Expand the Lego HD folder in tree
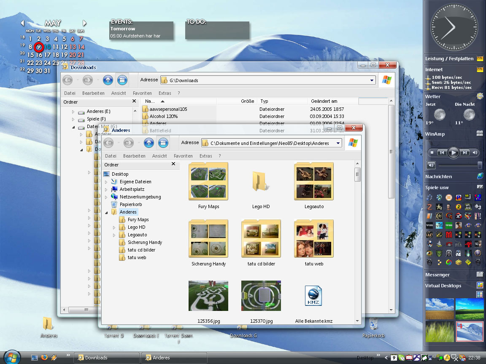 click(x=114, y=227)
